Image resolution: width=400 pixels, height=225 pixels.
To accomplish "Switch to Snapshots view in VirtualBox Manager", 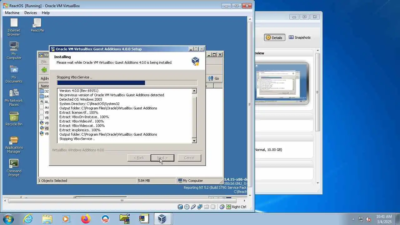I will coord(300,37).
